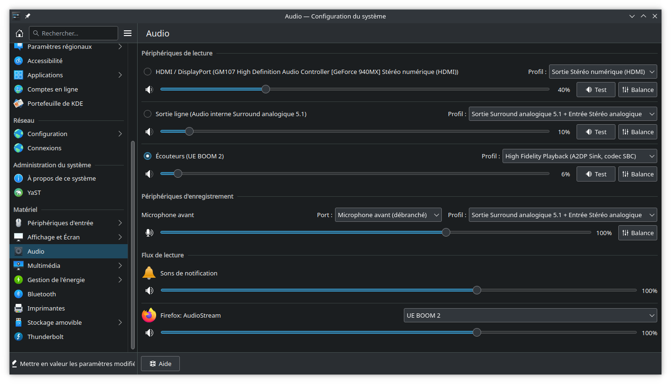Open the HDMI profile dropdown
Viewport: 671px width, 384px height.
[603, 72]
